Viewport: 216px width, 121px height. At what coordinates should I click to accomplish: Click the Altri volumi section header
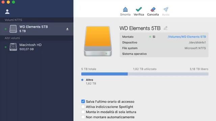tap(12, 38)
